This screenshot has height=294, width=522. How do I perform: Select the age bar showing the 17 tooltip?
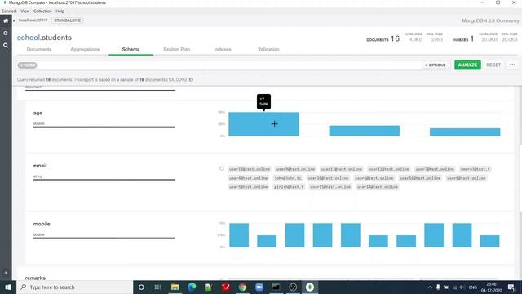(x=263, y=124)
